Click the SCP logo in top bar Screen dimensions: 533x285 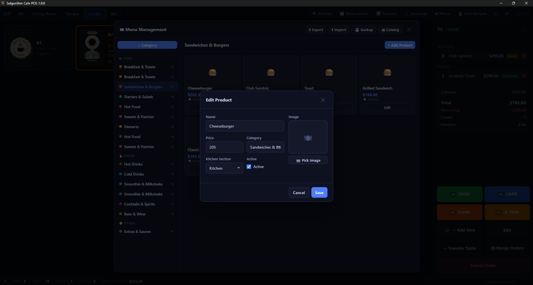point(7,14)
